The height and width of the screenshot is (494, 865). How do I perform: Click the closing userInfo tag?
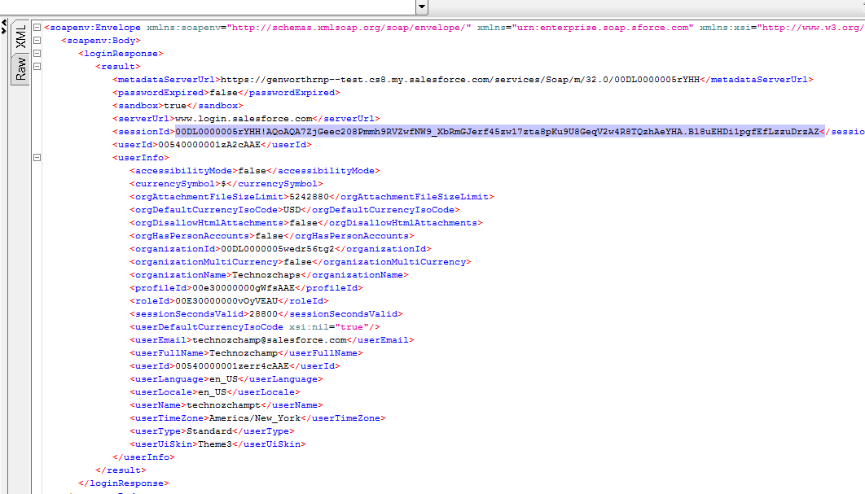click(x=143, y=457)
